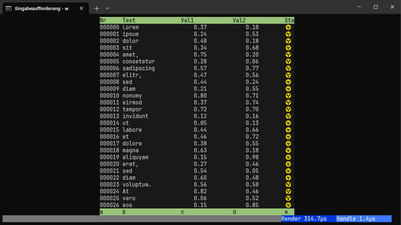Click the radioactive status icon in row 000001 ipsum

[288, 34]
